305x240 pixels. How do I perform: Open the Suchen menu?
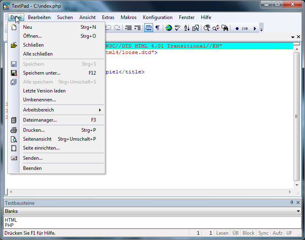(x=65, y=17)
